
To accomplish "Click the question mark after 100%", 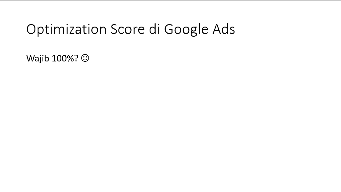I will 76,58.
